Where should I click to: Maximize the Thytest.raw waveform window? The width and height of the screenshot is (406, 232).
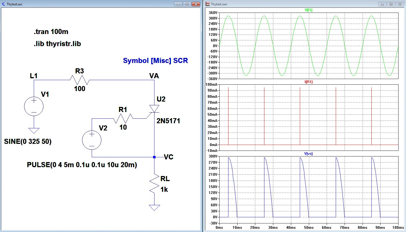click(x=391, y=4)
